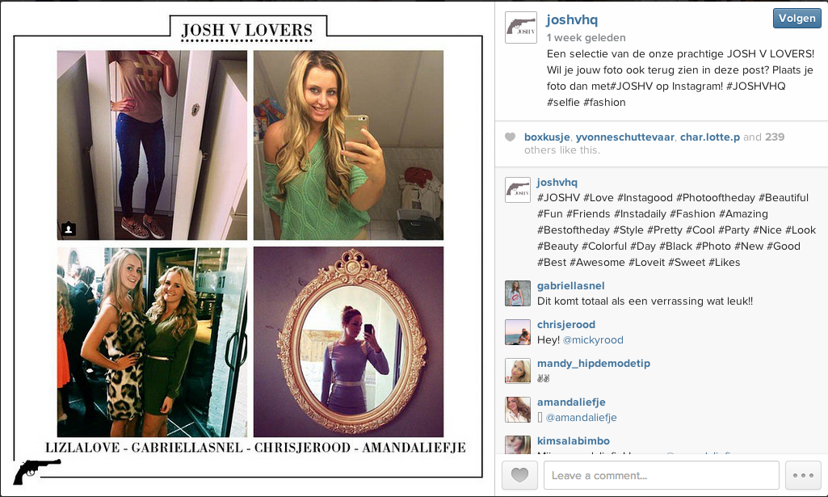Click amandaliefje's comment avatar
Viewport: 828px width, 497px height.
pos(518,410)
